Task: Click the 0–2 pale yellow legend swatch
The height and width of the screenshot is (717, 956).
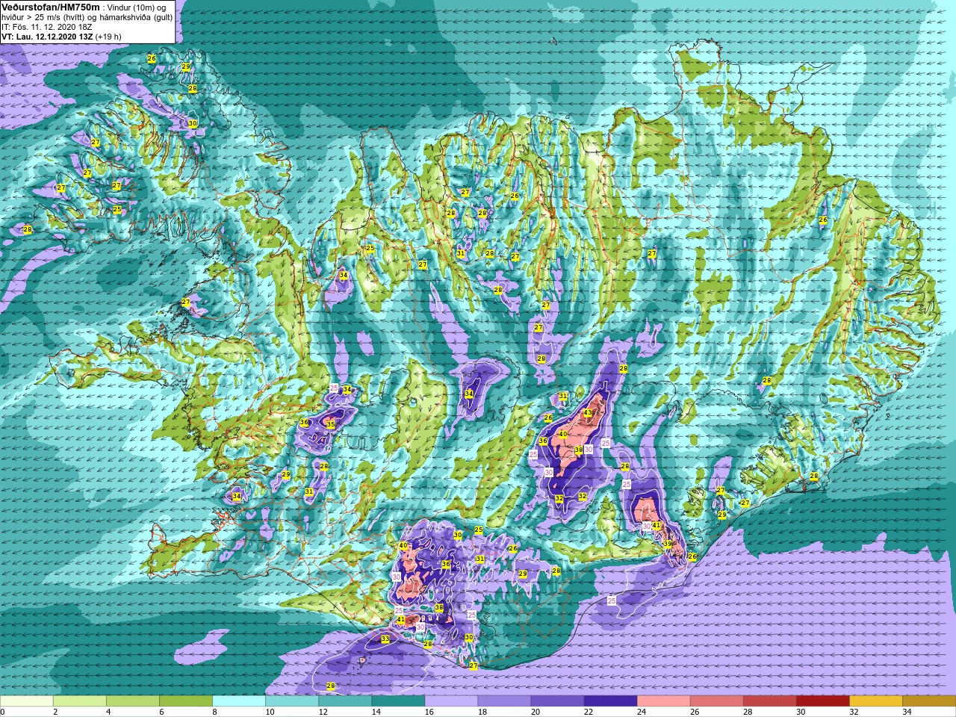Action: point(27,701)
